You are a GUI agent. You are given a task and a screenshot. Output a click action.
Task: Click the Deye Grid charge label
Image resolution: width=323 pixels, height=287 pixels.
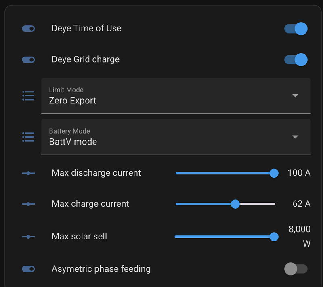pyautogui.click(x=86, y=60)
